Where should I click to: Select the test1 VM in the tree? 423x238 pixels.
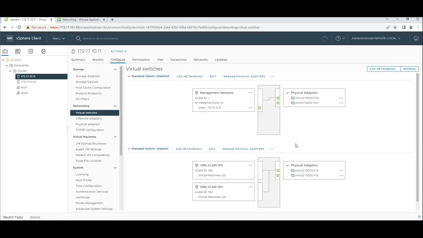pos(24,88)
